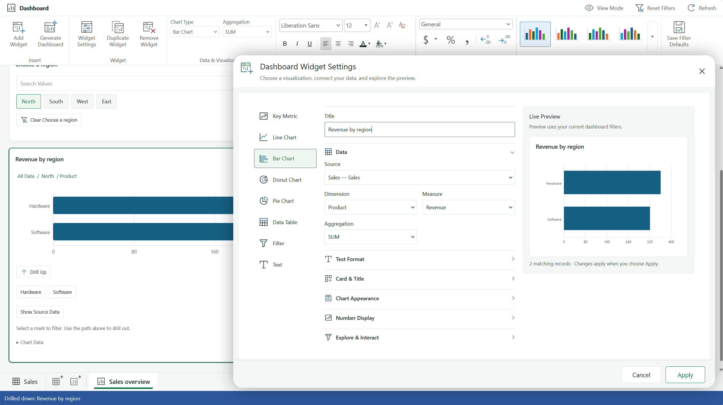
Task: Open Generate Dashboard tool
Action: (x=50, y=34)
